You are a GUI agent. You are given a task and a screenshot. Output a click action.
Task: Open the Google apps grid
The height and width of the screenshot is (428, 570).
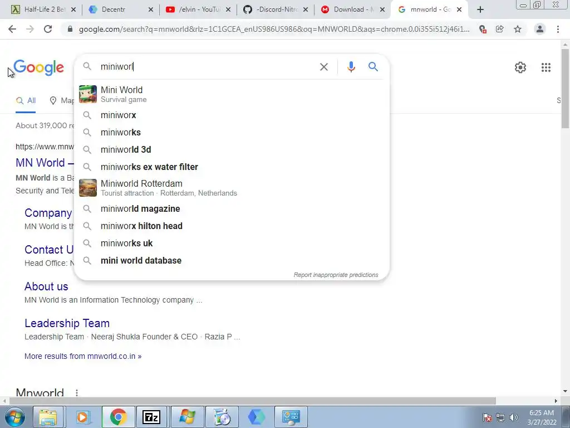tap(546, 67)
